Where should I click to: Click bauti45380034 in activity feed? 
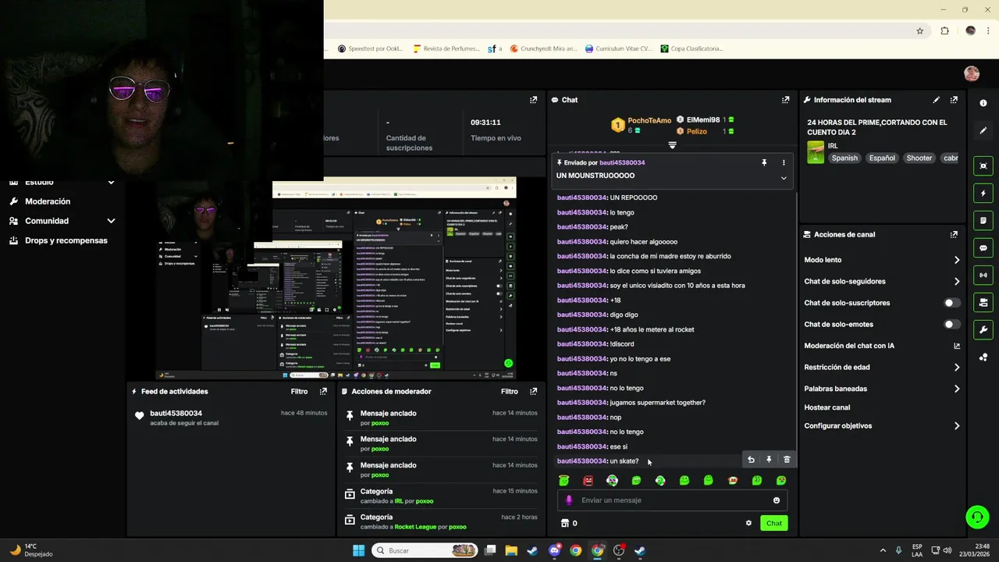coord(176,413)
